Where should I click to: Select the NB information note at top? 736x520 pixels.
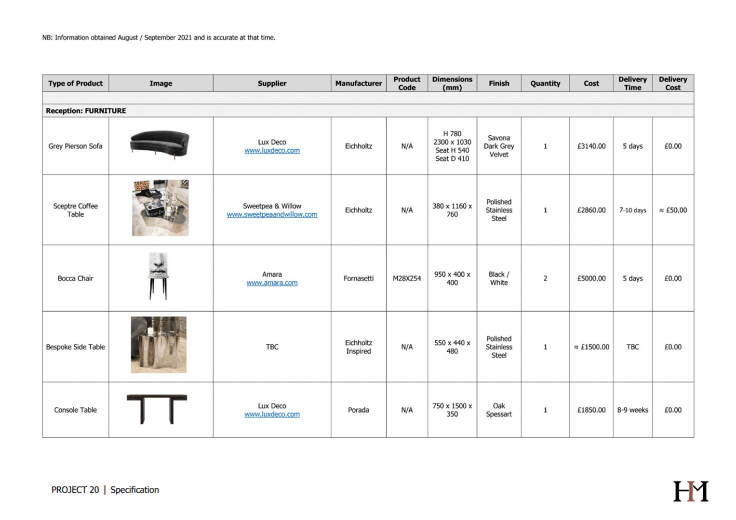click(x=159, y=38)
